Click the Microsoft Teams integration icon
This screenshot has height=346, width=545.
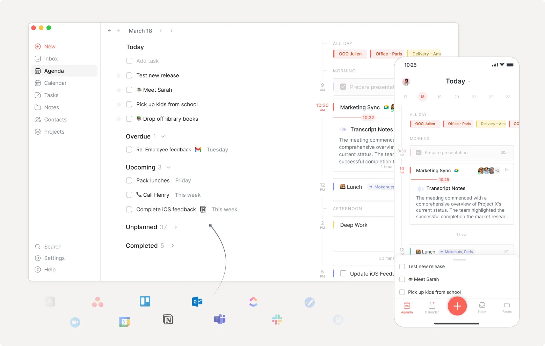[220, 319]
